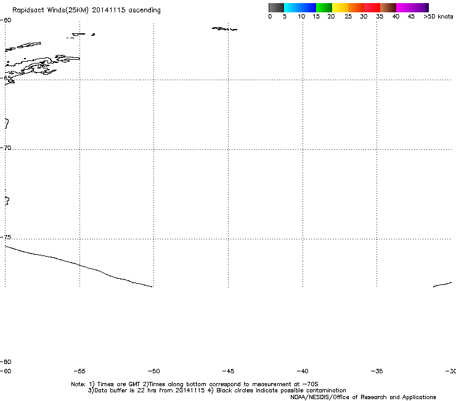Click the '-50' longitude axis label
456x401 pixels.
click(x=154, y=371)
